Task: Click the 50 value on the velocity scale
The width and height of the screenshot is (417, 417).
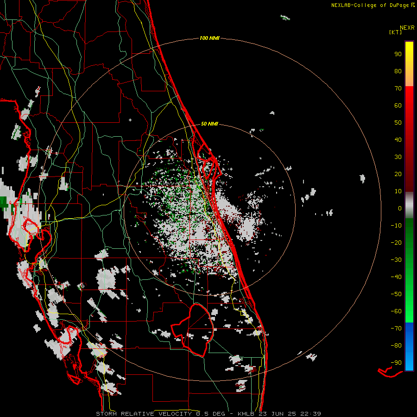Action: click(x=398, y=123)
